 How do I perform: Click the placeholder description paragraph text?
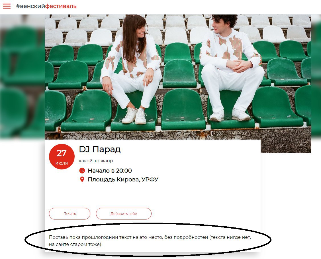[x=150, y=241]
